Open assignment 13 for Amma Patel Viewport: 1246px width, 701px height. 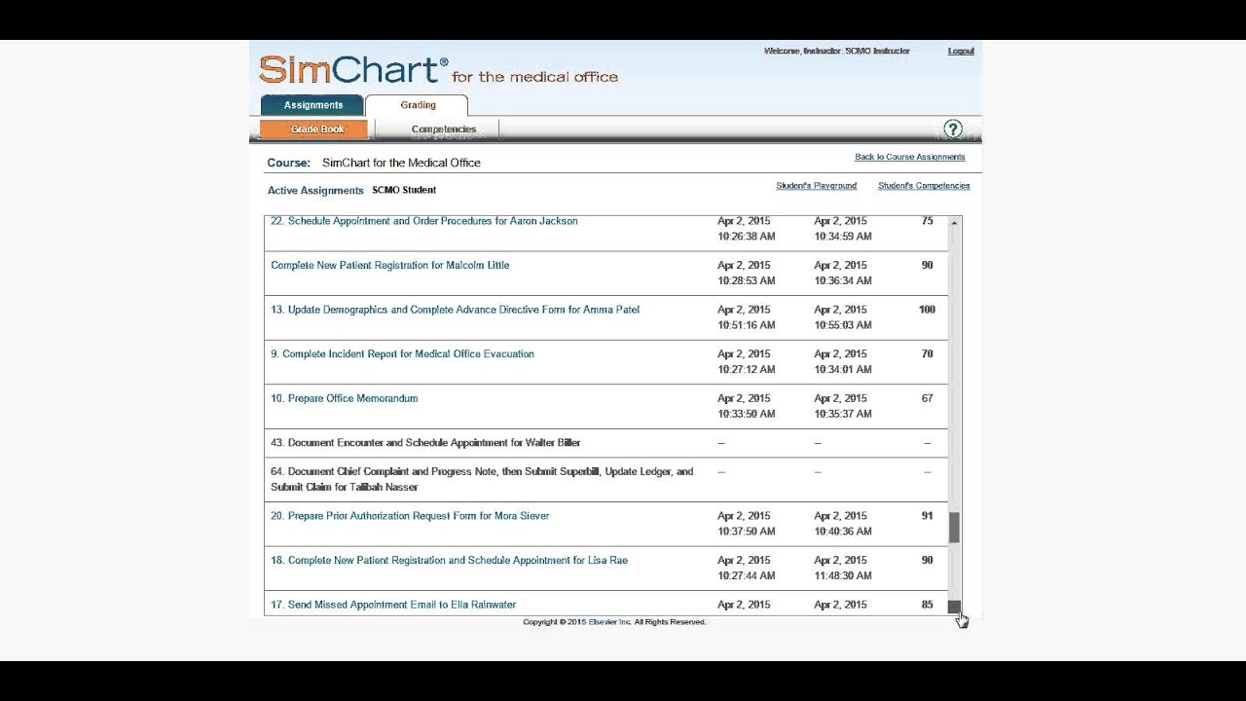pos(456,310)
